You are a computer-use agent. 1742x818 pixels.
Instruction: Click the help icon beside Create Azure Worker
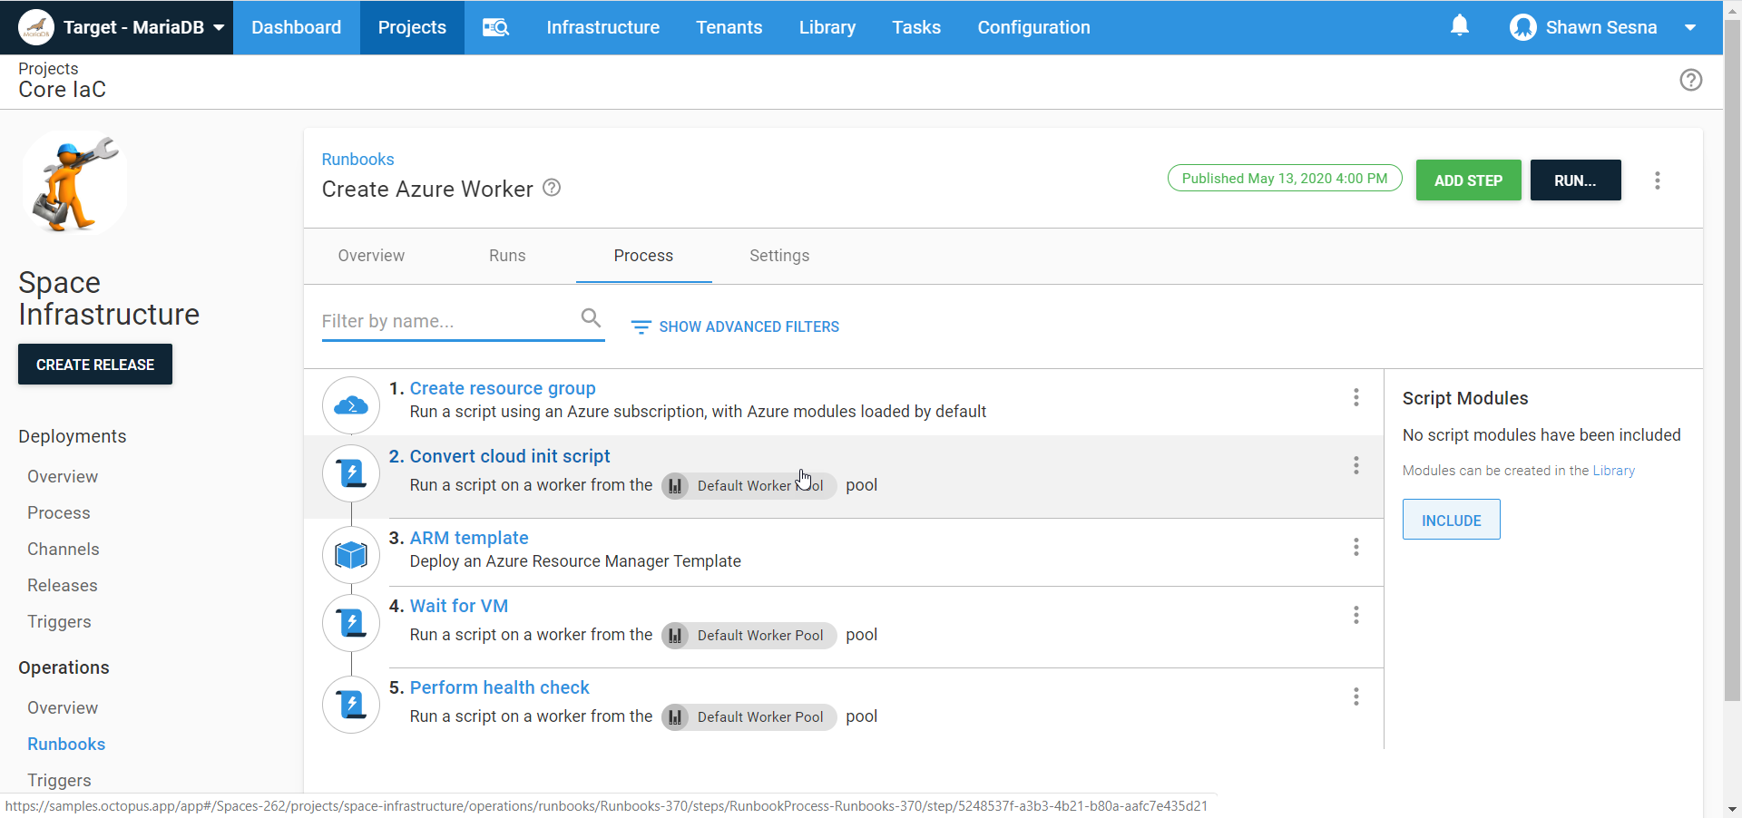(x=552, y=188)
